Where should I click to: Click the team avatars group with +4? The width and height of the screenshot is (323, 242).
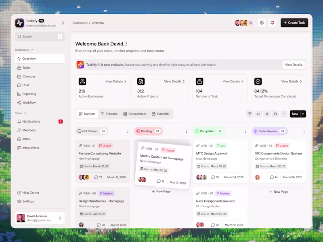tap(244, 23)
